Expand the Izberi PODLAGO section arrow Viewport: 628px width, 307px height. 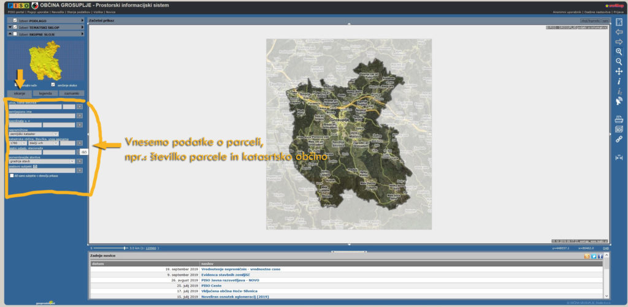pyautogui.click(x=82, y=20)
